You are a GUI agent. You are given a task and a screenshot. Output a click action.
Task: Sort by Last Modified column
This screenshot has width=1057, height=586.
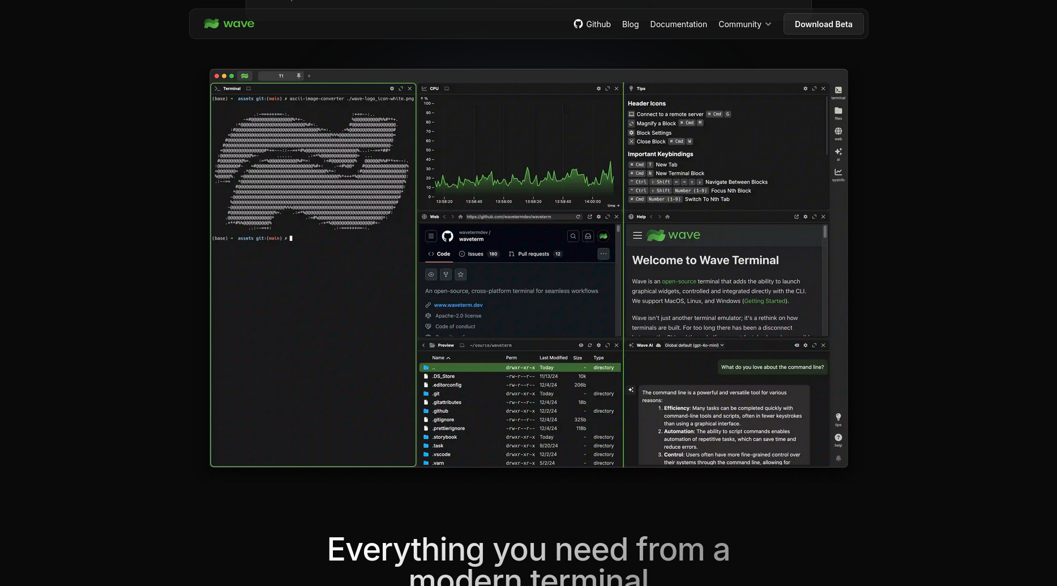(x=553, y=357)
